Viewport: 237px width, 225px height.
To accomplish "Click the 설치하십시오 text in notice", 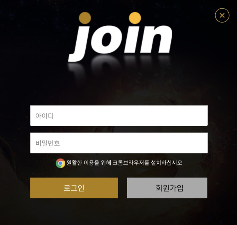I will pyautogui.click(x=167, y=163).
